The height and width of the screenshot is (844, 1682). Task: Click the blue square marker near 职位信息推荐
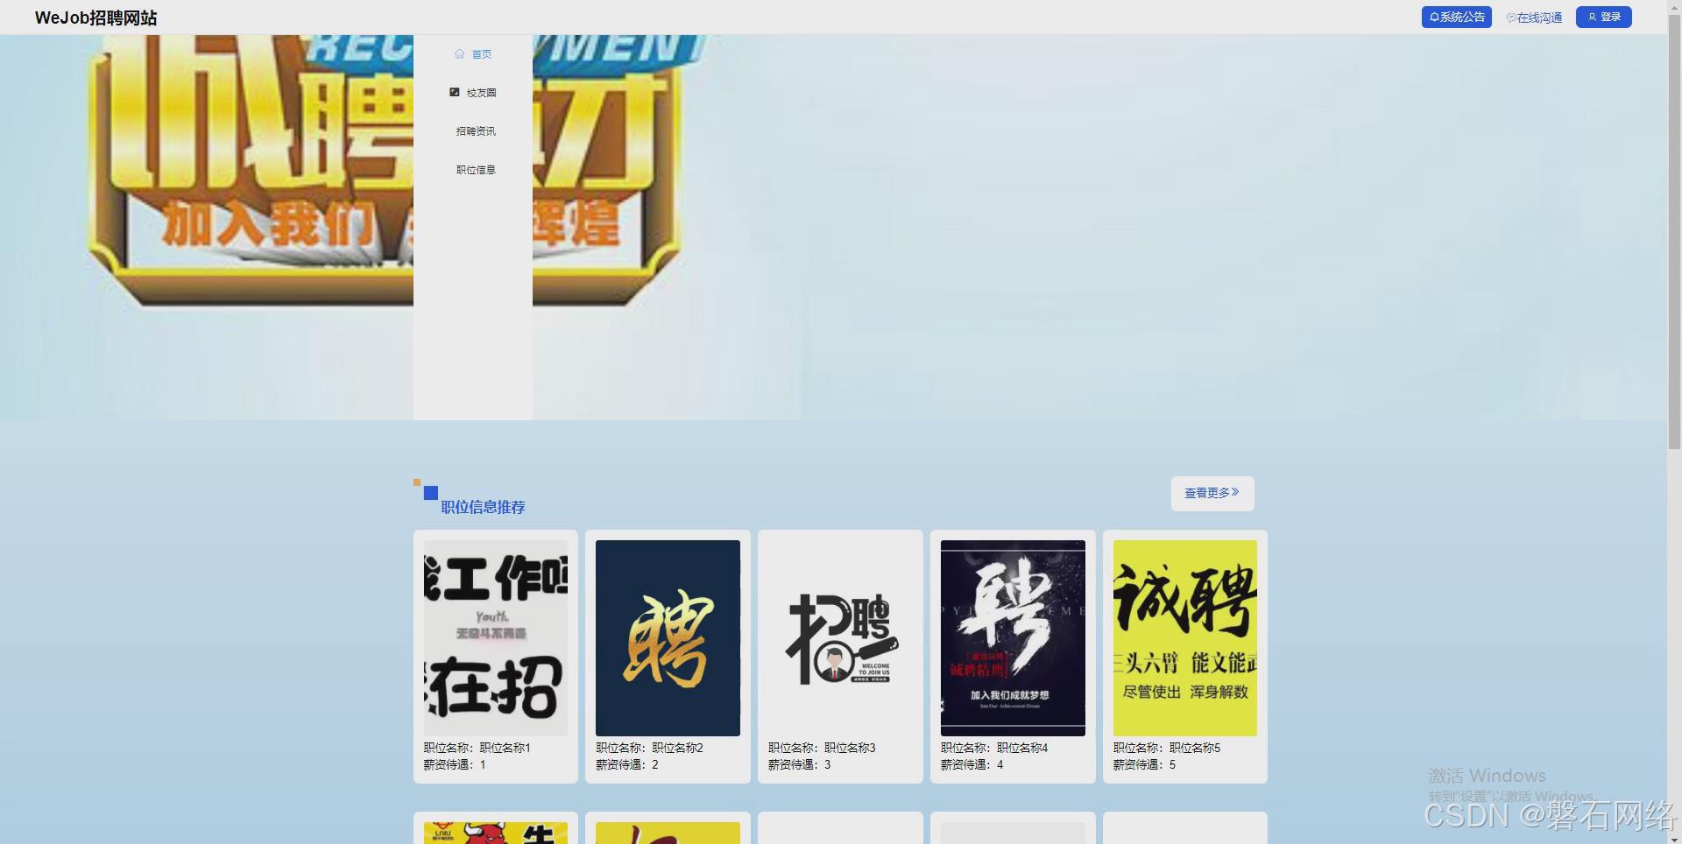tap(430, 493)
